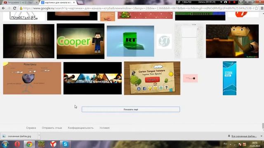Click the Chrome taskbar icon
The image size is (264, 148).
(29, 144)
